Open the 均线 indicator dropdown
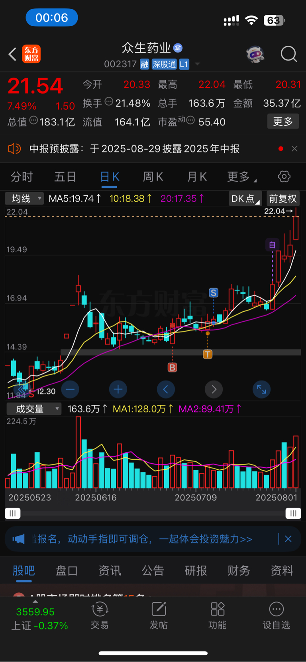Viewport: 306px width, 662px height. click(24, 198)
